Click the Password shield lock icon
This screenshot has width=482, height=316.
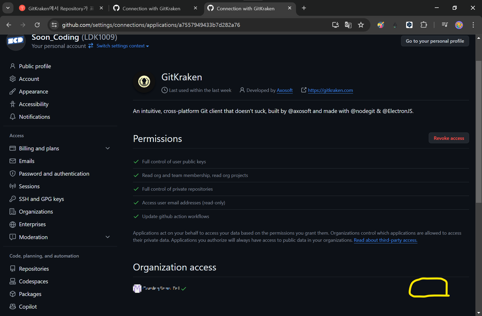coord(12,174)
